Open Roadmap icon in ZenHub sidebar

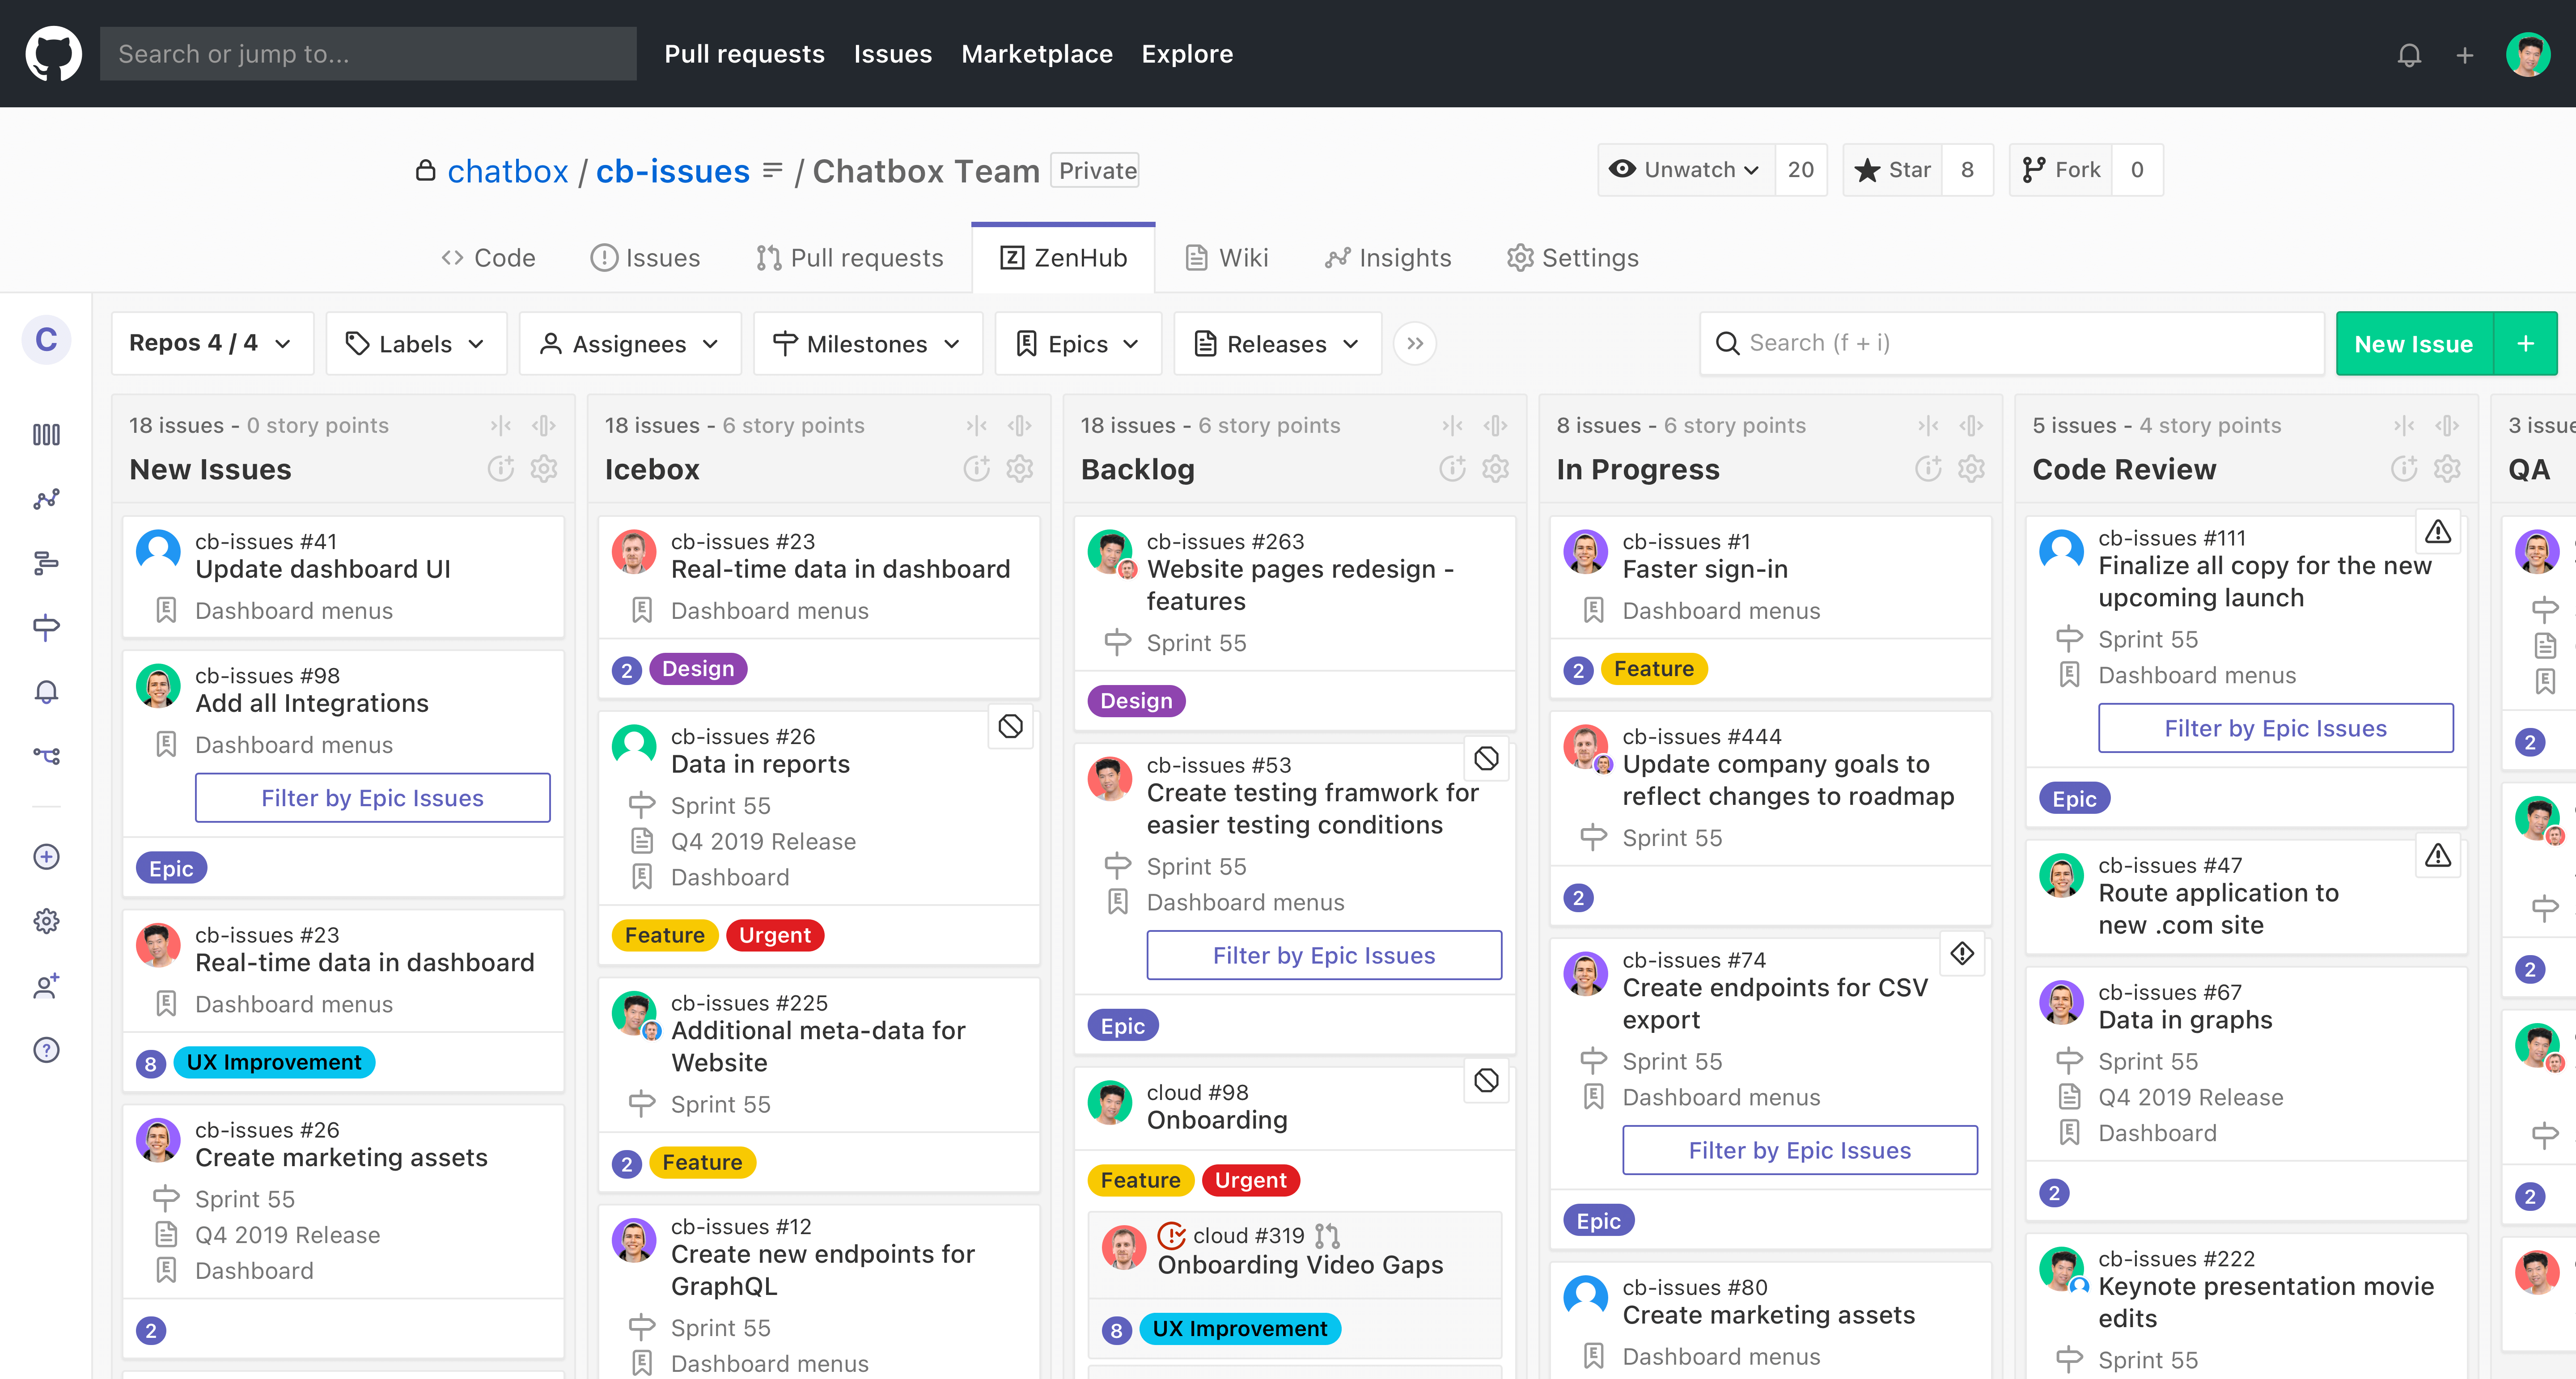(46, 563)
